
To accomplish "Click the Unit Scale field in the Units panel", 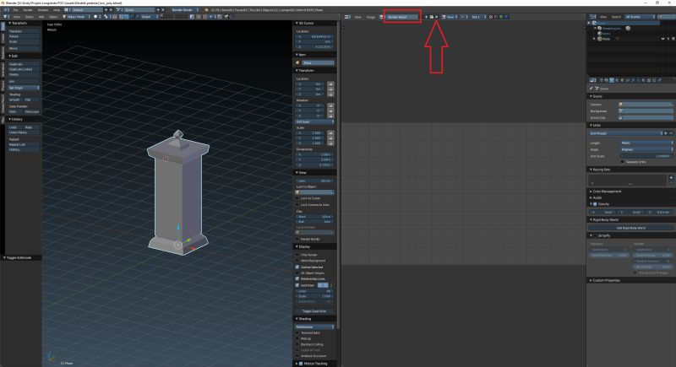I will pos(646,156).
